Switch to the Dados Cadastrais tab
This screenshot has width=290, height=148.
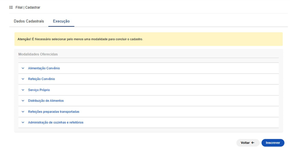pos(29,21)
